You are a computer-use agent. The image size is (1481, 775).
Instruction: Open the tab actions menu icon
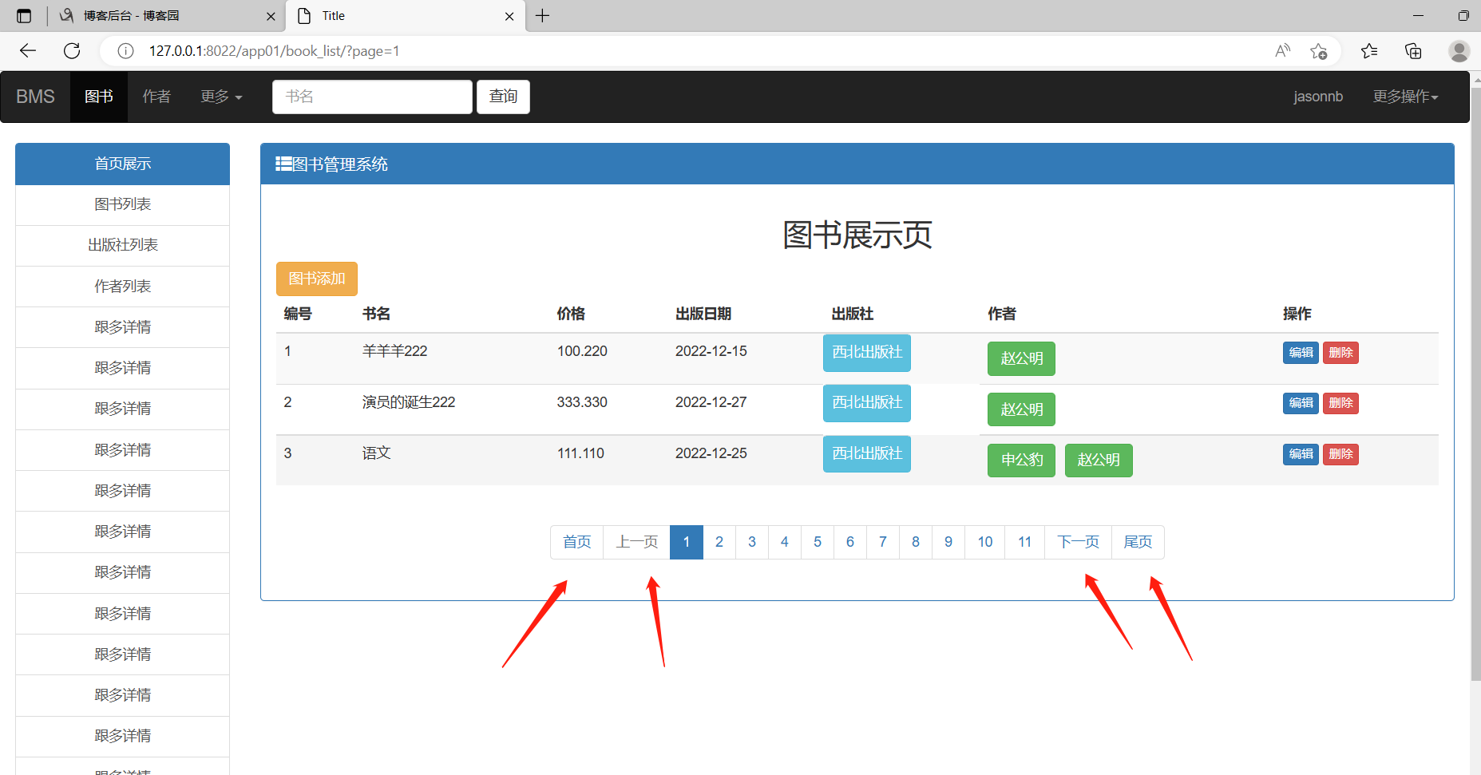[24, 16]
